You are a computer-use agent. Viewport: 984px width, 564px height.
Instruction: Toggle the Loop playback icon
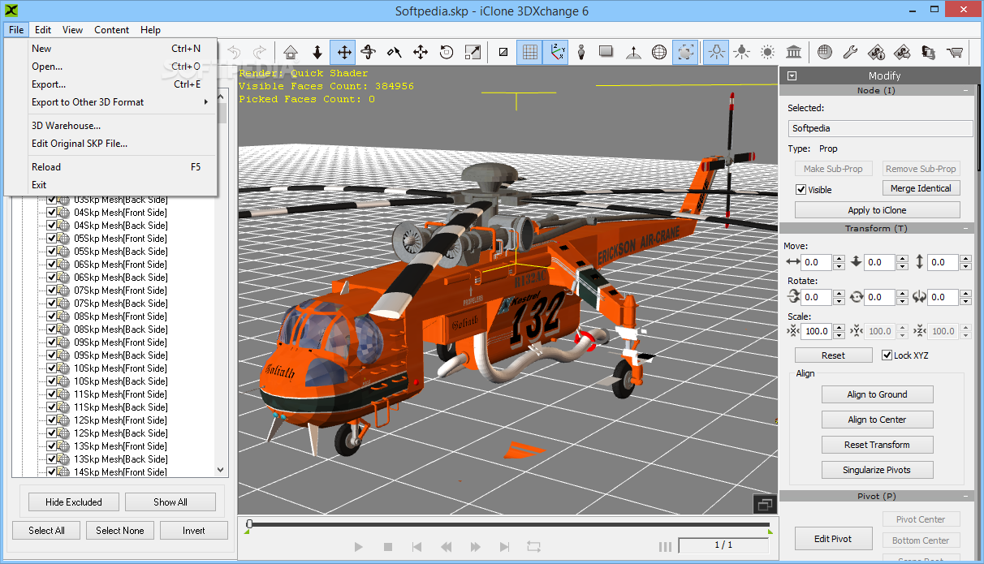pos(533,546)
